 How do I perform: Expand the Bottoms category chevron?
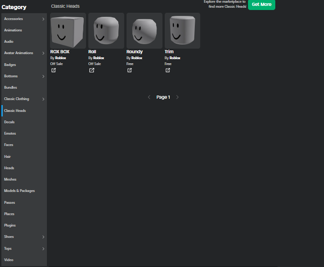pyautogui.click(x=43, y=76)
